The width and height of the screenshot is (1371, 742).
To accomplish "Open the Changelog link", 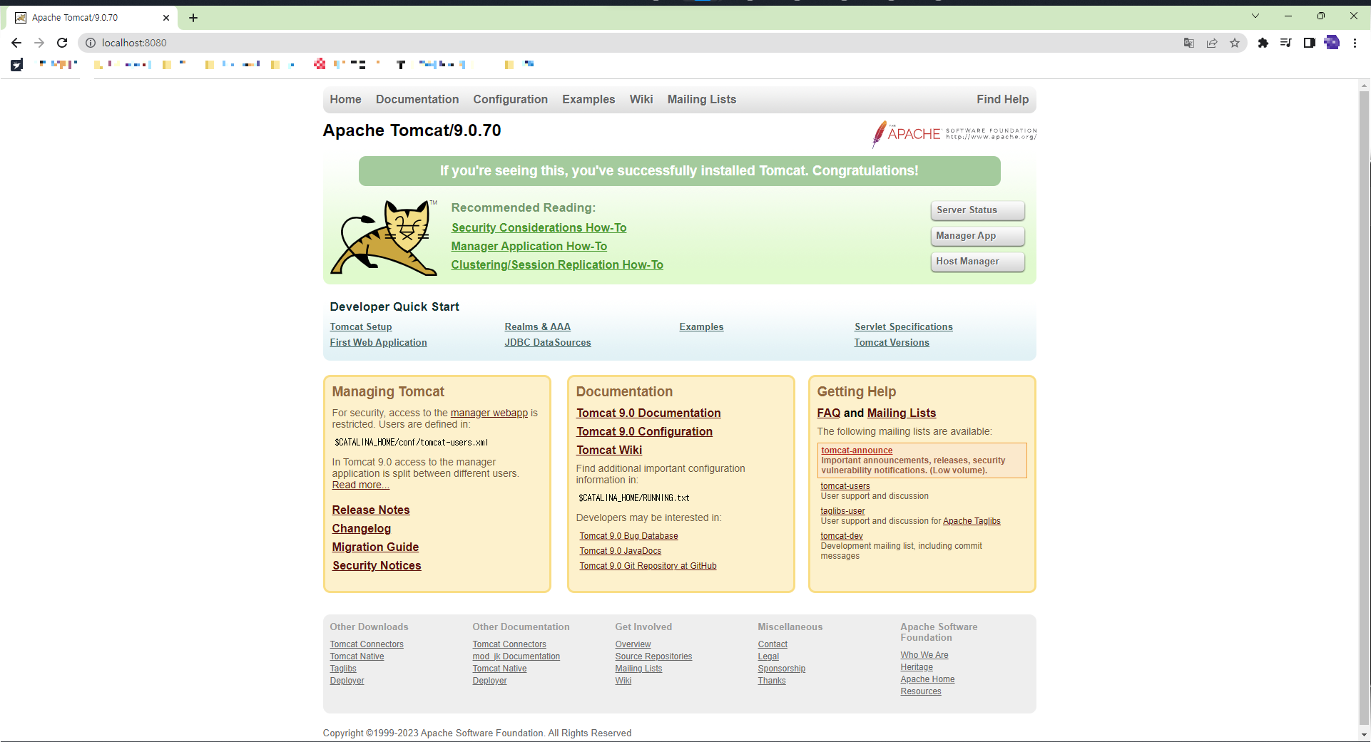I will [361, 528].
